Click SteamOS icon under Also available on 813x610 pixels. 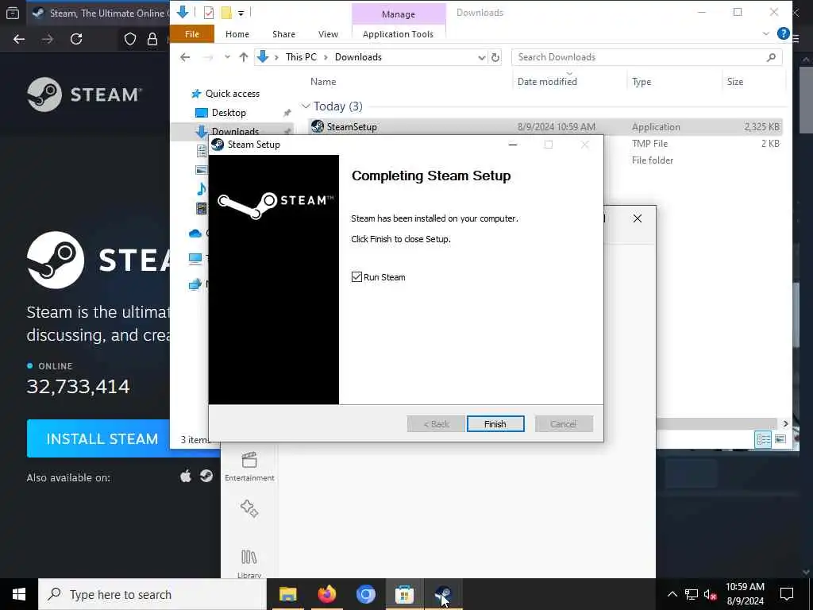(206, 476)
